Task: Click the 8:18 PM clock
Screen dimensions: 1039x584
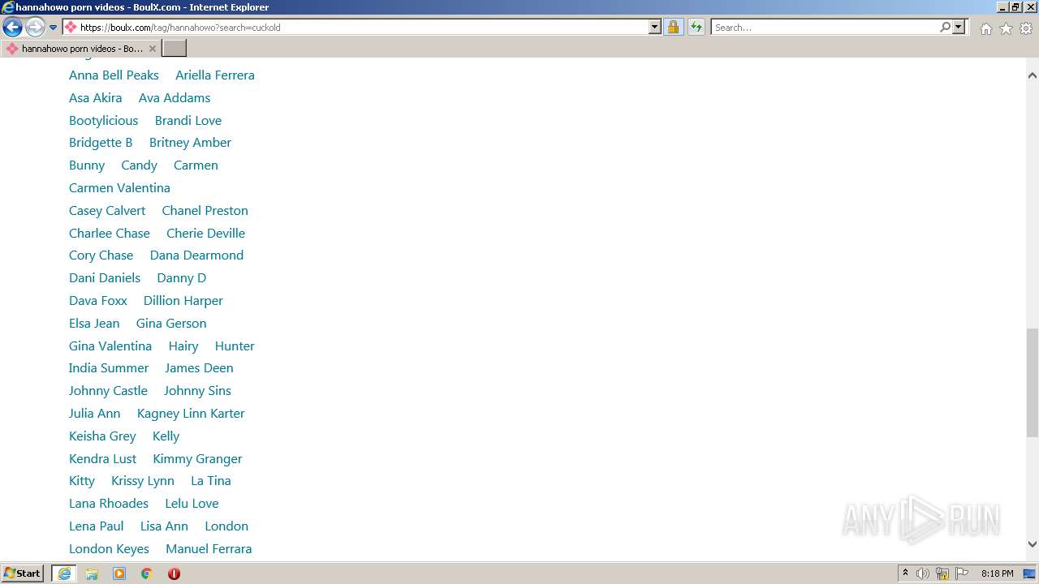Action: coord(997,573)
